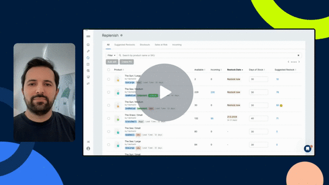Click the Bulk edit button
The height and width of the screenshot is (185, 329).
112,62
